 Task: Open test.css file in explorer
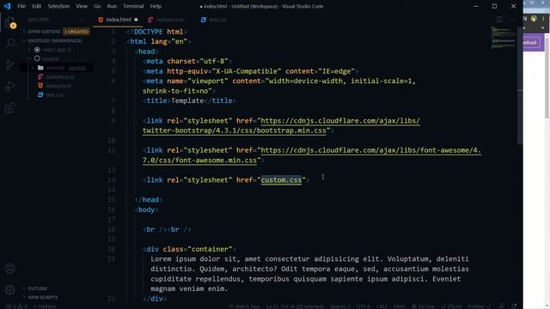pos(55,94)
